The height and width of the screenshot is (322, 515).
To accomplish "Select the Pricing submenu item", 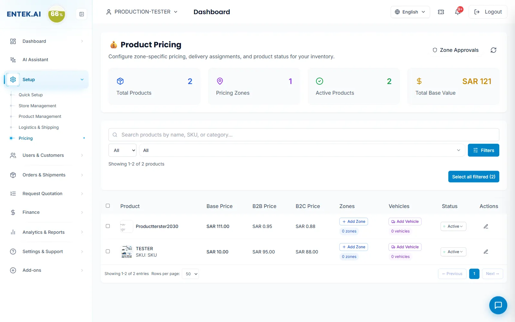I will [26, 138].
